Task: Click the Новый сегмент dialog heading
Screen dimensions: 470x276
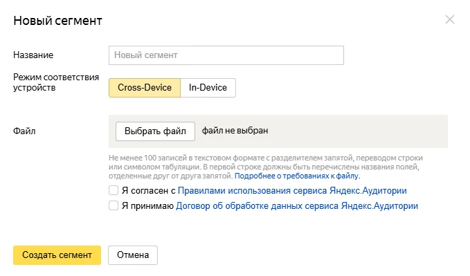Action: pyautogui.click(x=58, y=21)
